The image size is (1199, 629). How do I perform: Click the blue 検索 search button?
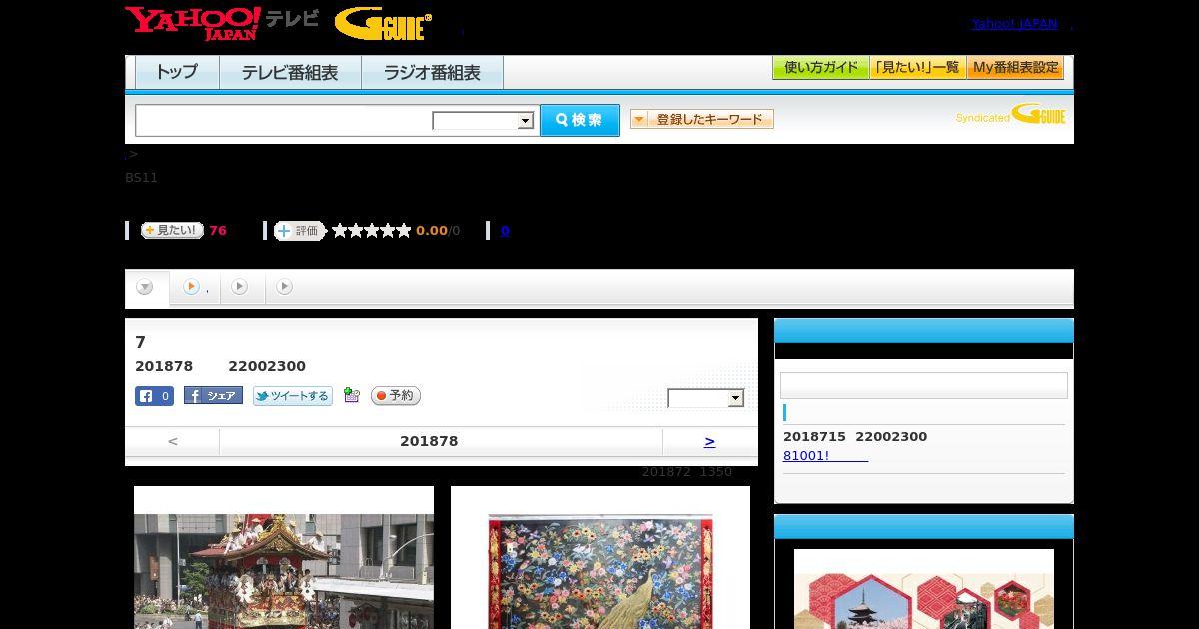[x=580, y=120]
